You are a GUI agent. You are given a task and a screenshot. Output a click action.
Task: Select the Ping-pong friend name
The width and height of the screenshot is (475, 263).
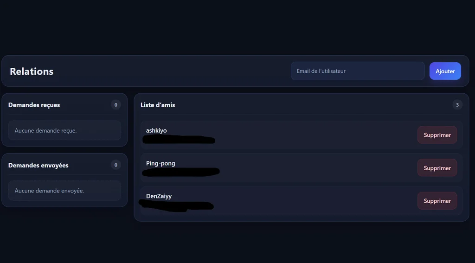160,163
